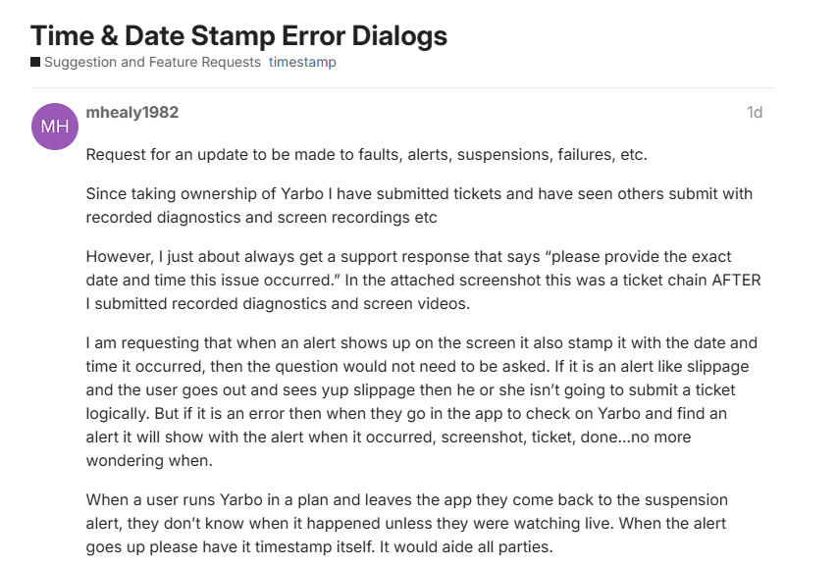This screenshot has height=566, width=838.
Task: Click the Time & Date Stamp Error Dialogs title
Action: click(238, 35)
